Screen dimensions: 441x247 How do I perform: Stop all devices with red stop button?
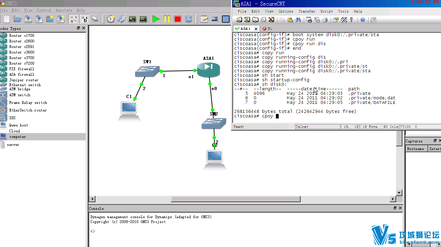(x=178, y=19)
